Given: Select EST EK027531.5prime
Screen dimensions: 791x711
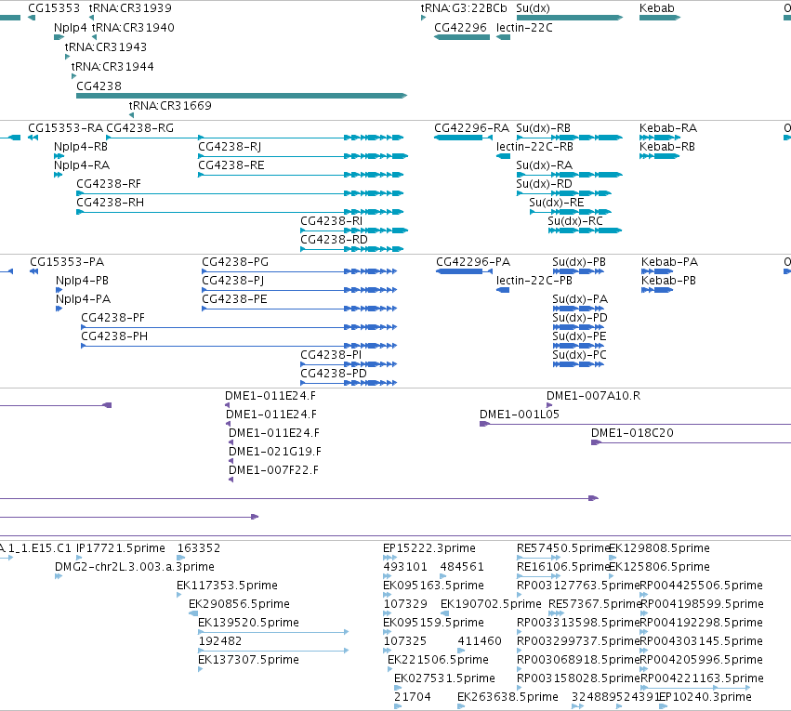Looking at the screenshot, I should tap(444, 678).
